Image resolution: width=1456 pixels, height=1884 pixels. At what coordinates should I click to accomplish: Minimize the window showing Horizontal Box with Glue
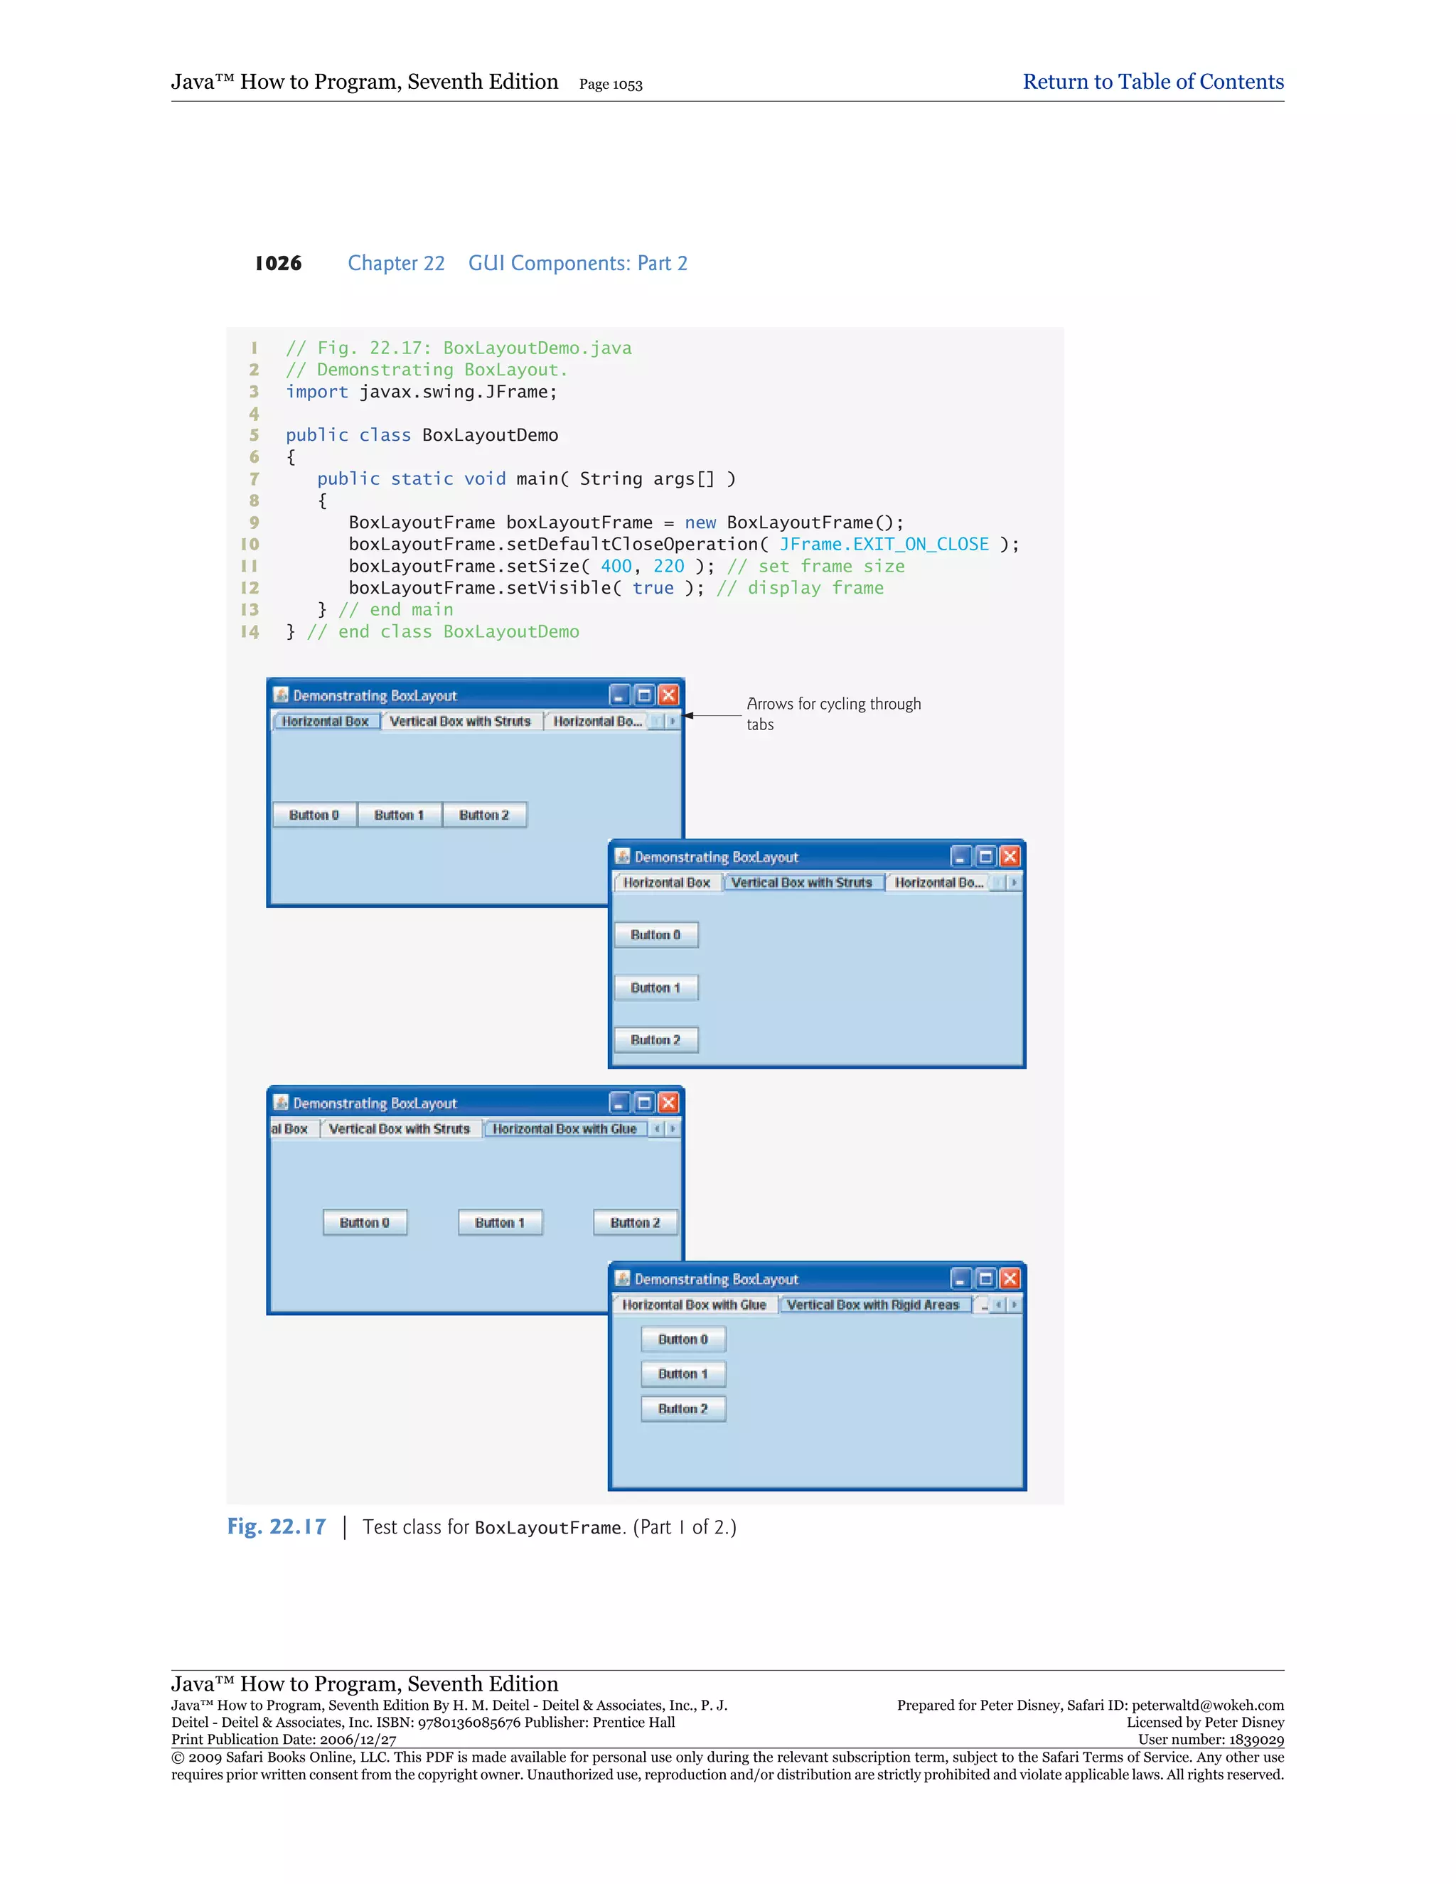tap(619, 1103)
